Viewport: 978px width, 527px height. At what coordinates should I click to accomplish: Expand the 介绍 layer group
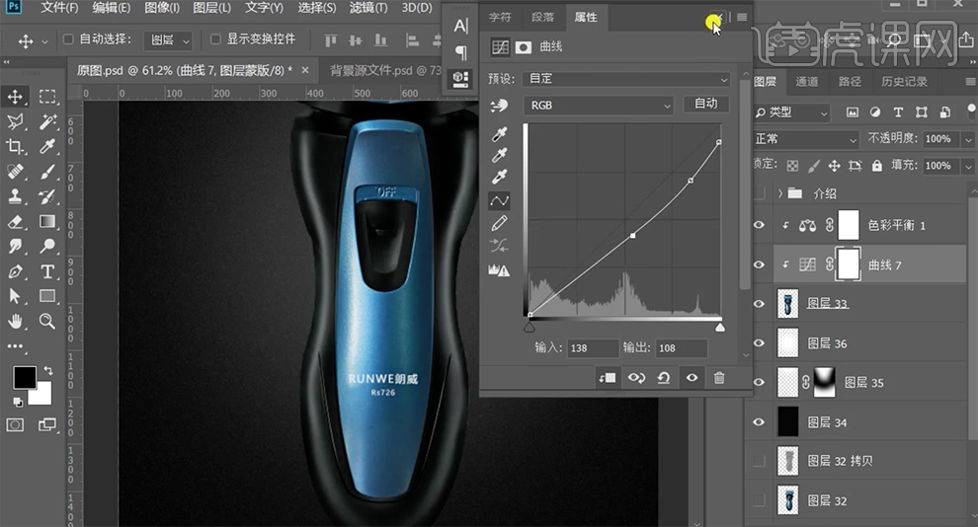[780, 193]
